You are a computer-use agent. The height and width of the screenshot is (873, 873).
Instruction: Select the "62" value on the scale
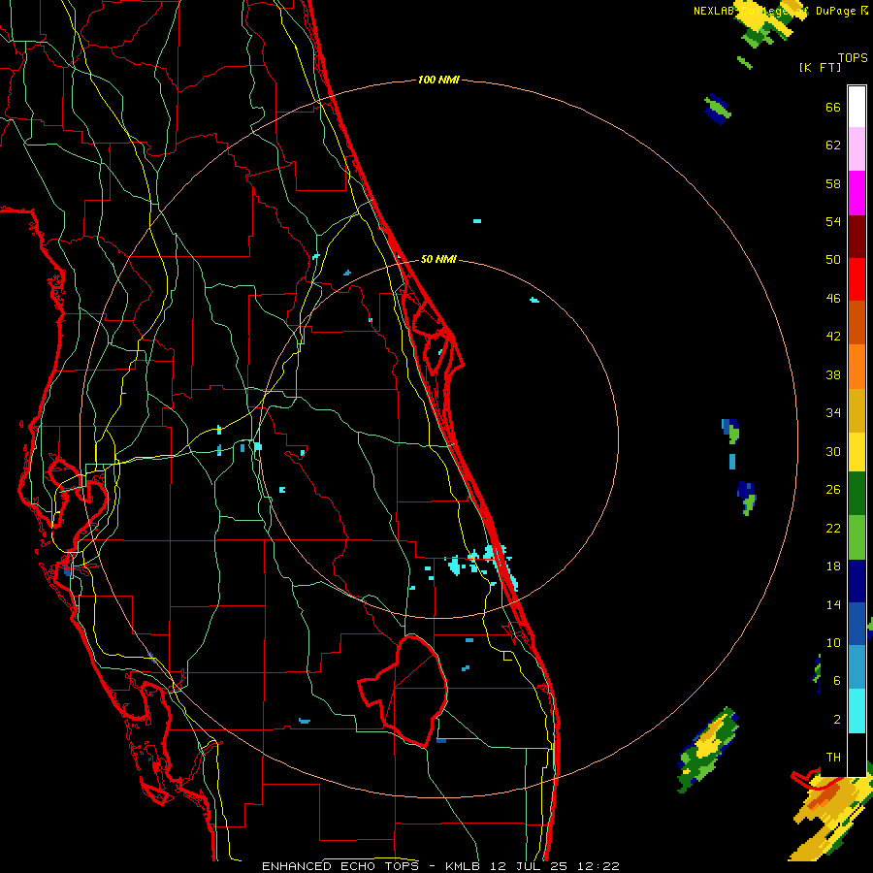click(x=833, y=145)
